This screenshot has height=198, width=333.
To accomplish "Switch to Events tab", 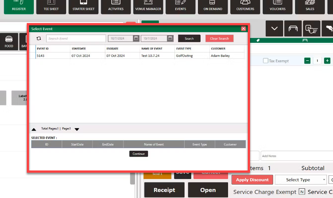I will tap(180, 7).
